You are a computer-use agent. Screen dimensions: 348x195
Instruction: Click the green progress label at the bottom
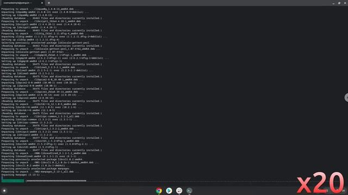pos(13,180)
